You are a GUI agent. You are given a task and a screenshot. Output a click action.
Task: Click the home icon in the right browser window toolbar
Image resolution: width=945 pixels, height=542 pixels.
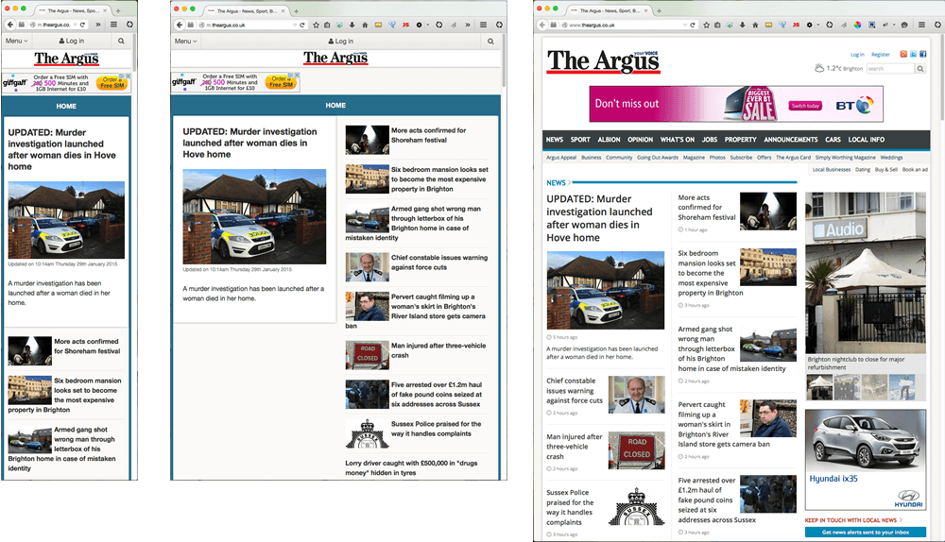coord(755,25)
